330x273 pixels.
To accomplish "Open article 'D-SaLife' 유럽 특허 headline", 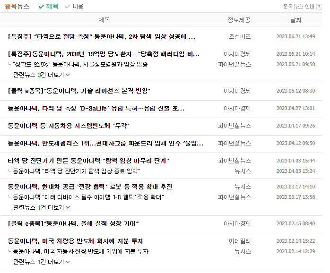I will point(96,108).
